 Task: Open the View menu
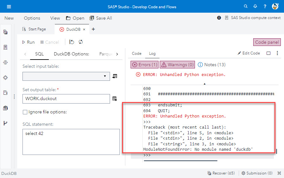point(55,18)
